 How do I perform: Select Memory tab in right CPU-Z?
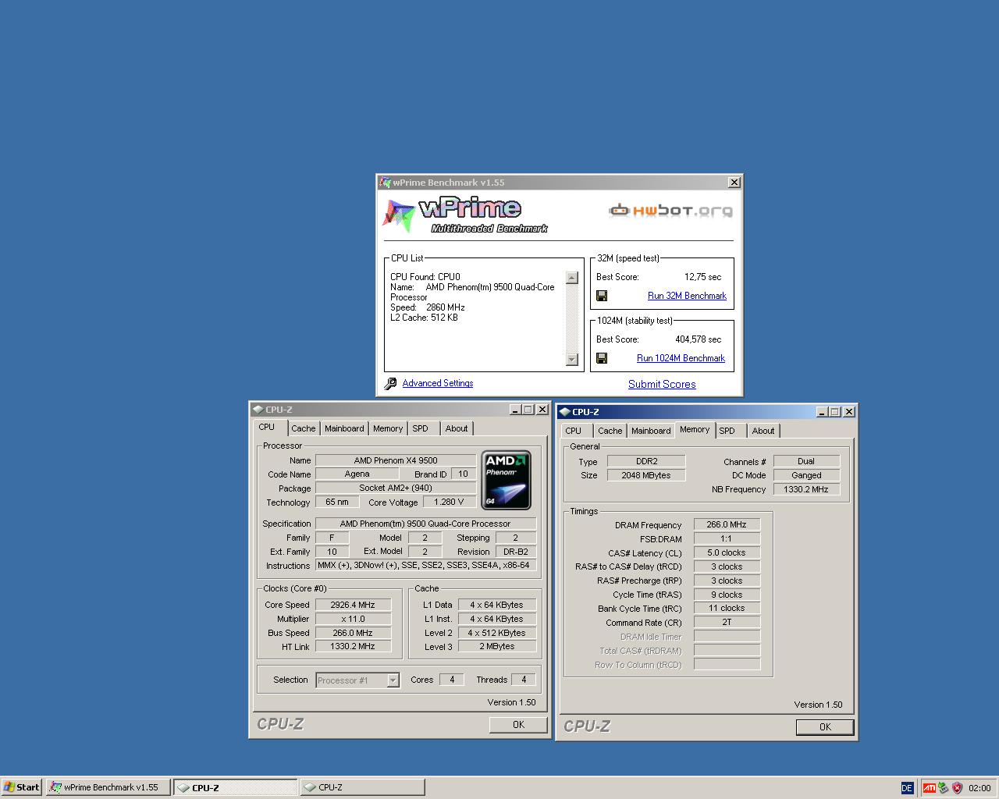[695, 429]
